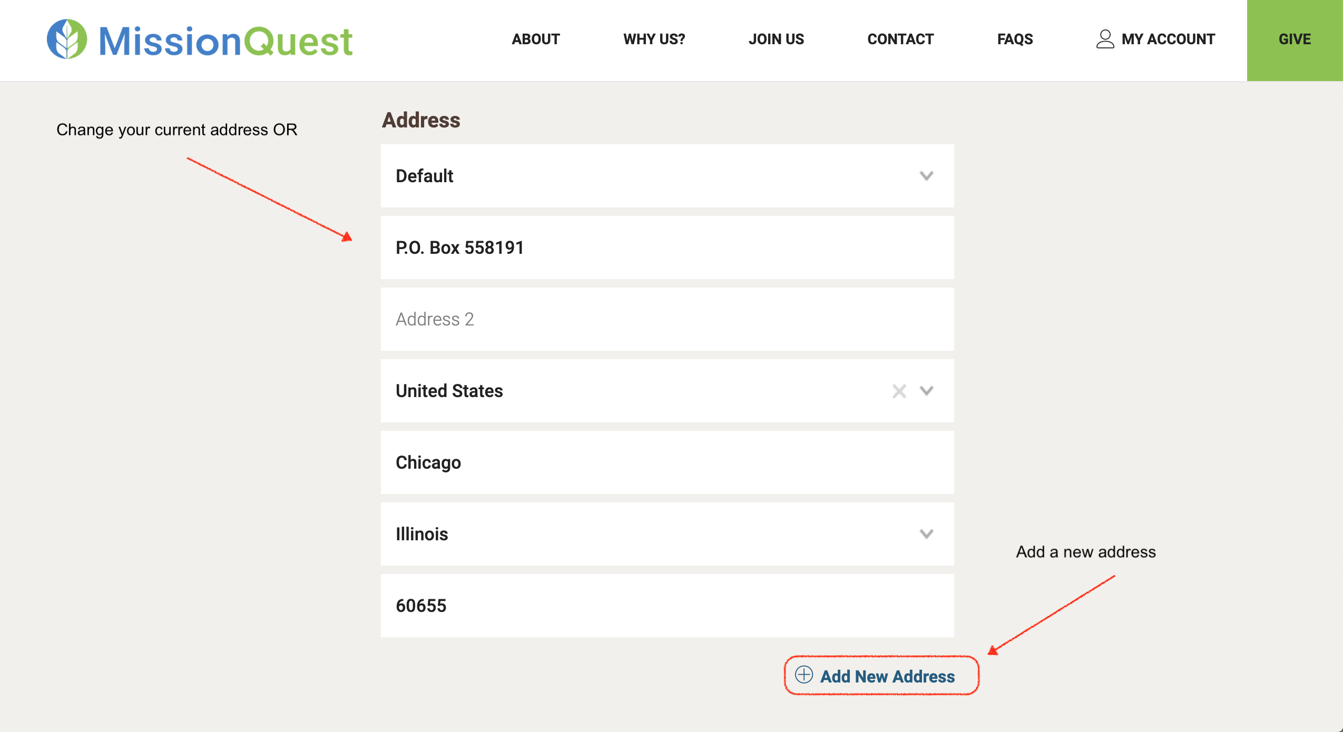Viewport: 1343px width, 732px height.
Task: Click the Add New Address link
Action: pos(887,676)
